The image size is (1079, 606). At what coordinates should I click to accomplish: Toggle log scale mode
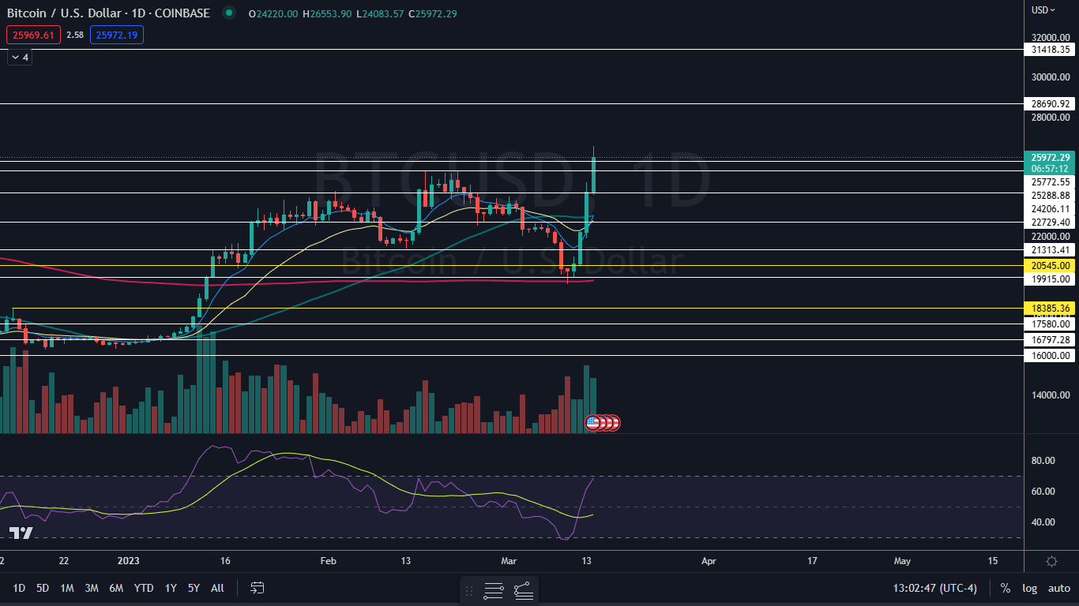(1029, 588)
